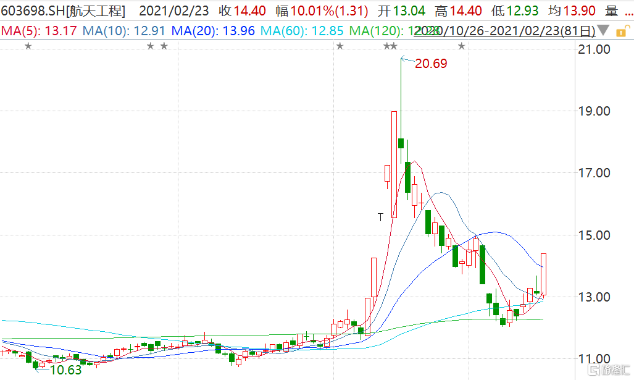The image size is (634, 380).
Task: Click the change value 幅 10.01%(1.31)
Action: click(322, 11)
